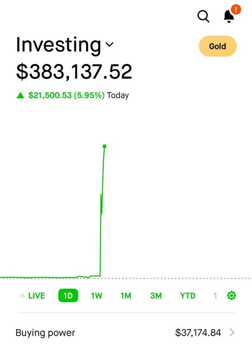
Task: Switch chart to 1M range
Action: pos(126,295)
